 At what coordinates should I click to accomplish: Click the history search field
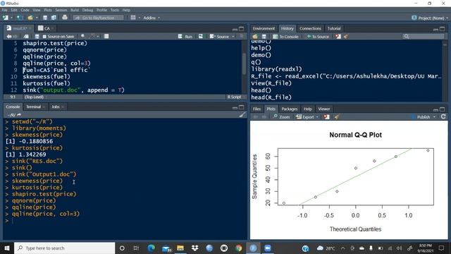point(424,36)
